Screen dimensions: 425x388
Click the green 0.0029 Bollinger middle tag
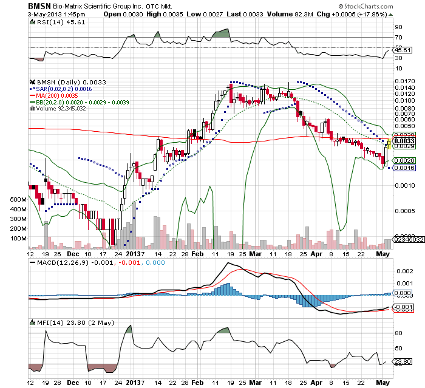tap(404, 147)
